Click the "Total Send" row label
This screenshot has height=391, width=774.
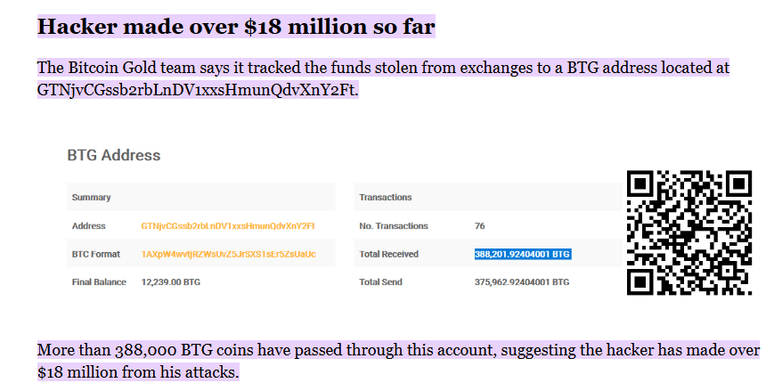[x=380, y=282]
